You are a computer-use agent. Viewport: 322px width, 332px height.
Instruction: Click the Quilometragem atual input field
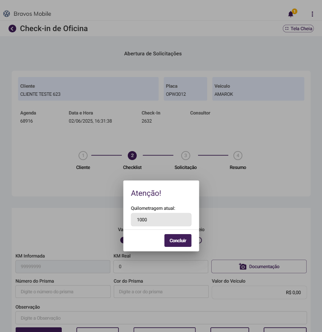point(161,220)
